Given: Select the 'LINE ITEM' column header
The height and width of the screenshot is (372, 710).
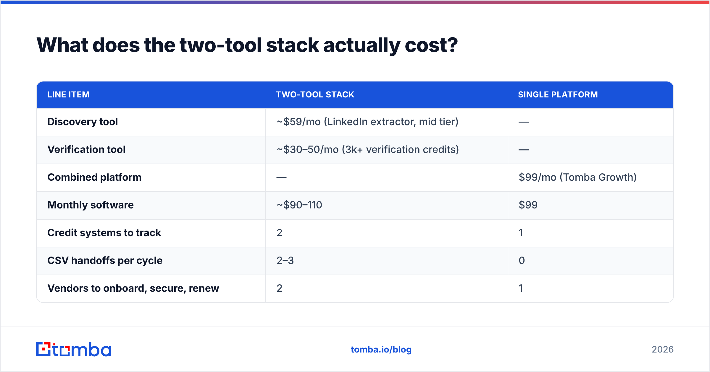Looking at the screenshot, I should (x=68, y=94).
